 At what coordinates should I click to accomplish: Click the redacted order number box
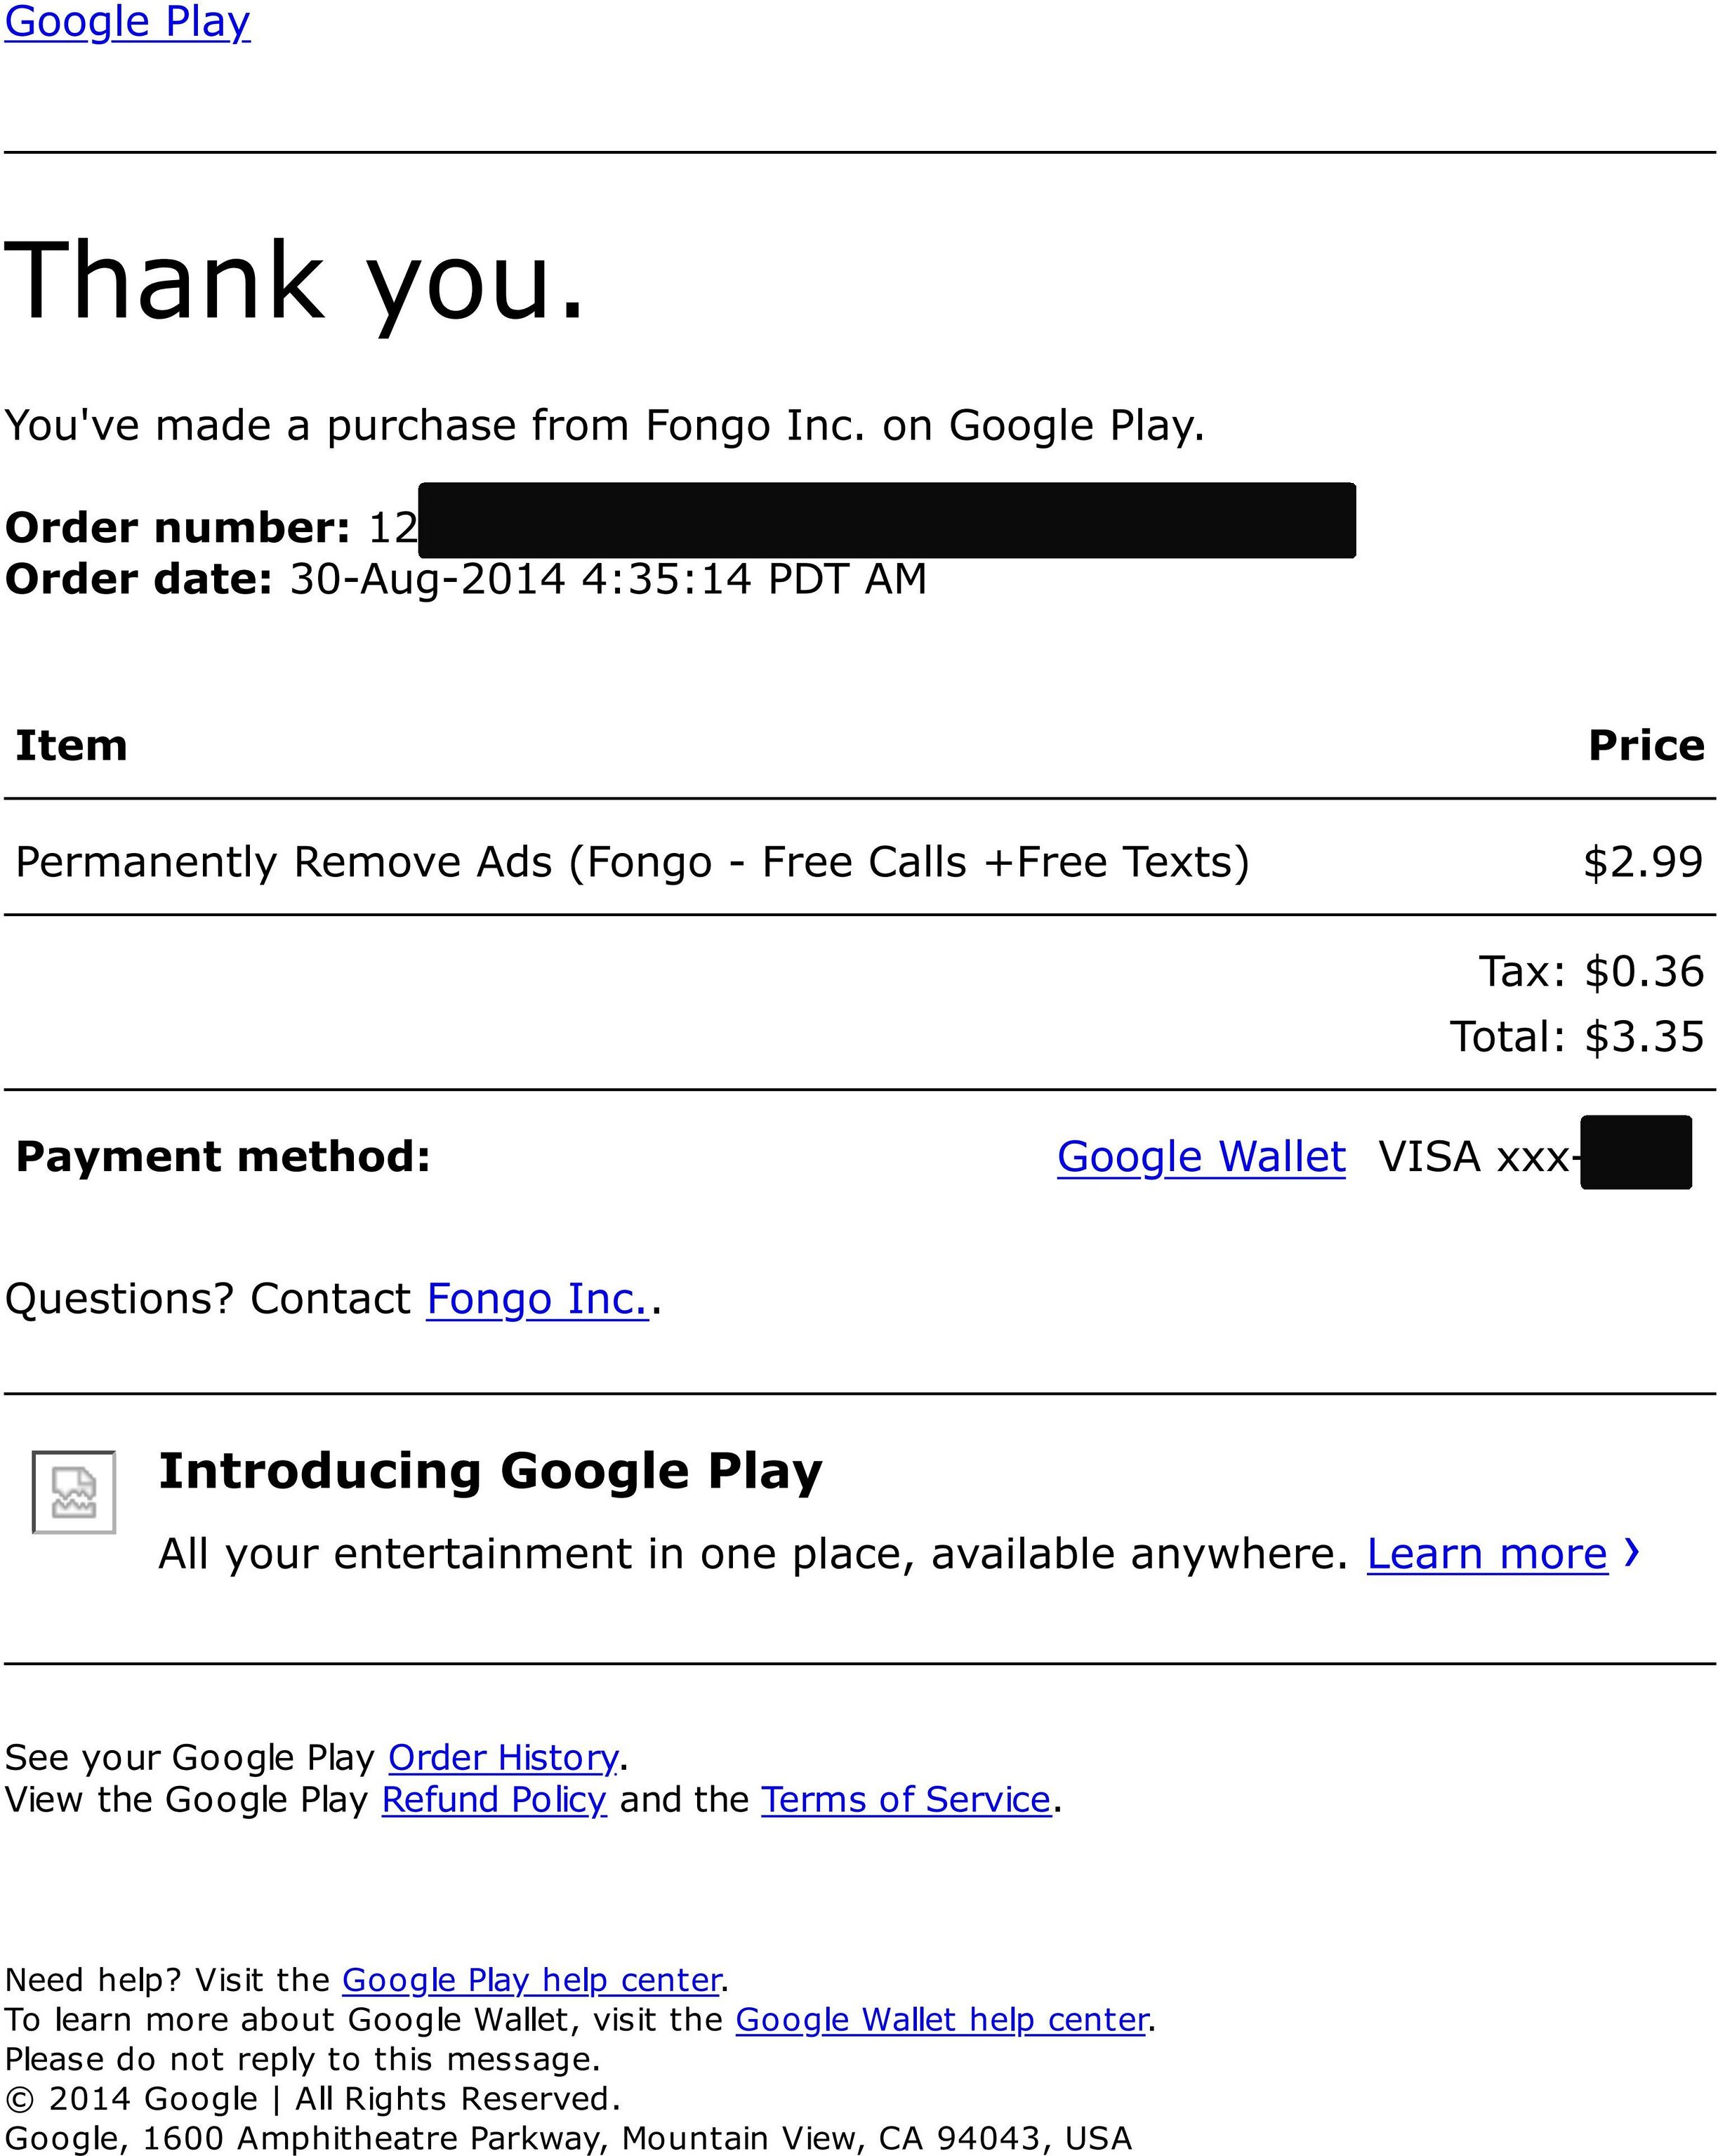point(887,520)
